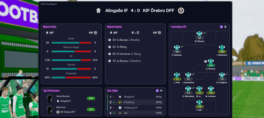Click Alingsås IF badge in header
The height and width of the screenshot is (118, 264).
coord(98,11)
